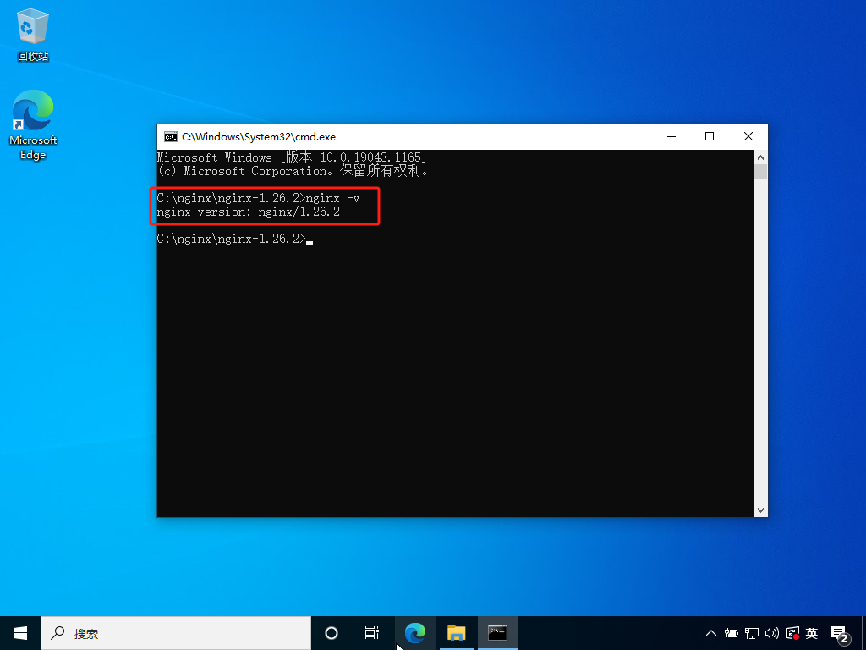Click the cmd scrollbar down arrow
Viewport: 866px width, 650px height.
coord(760,510)
